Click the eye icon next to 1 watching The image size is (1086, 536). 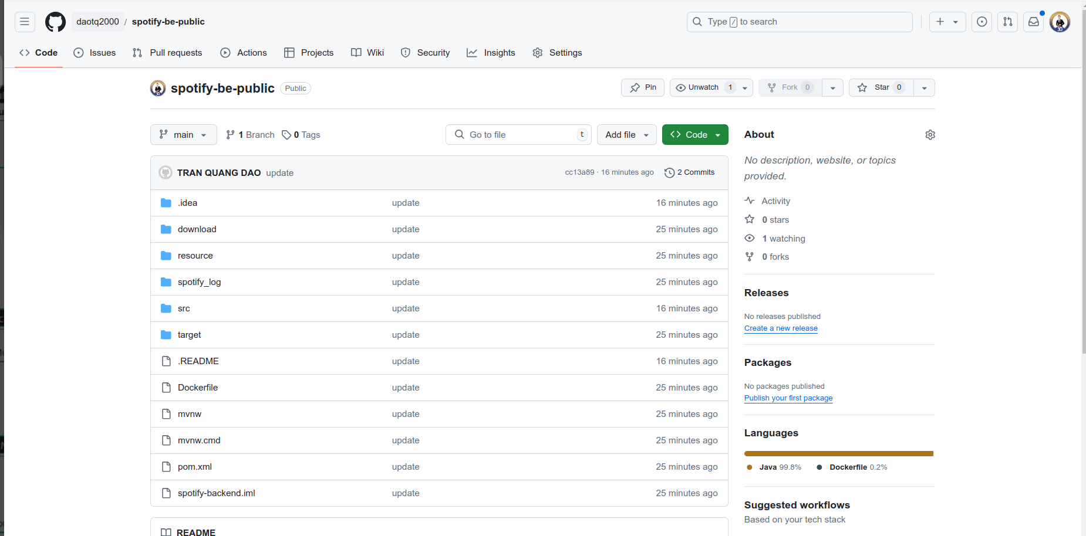pos(750,238)
